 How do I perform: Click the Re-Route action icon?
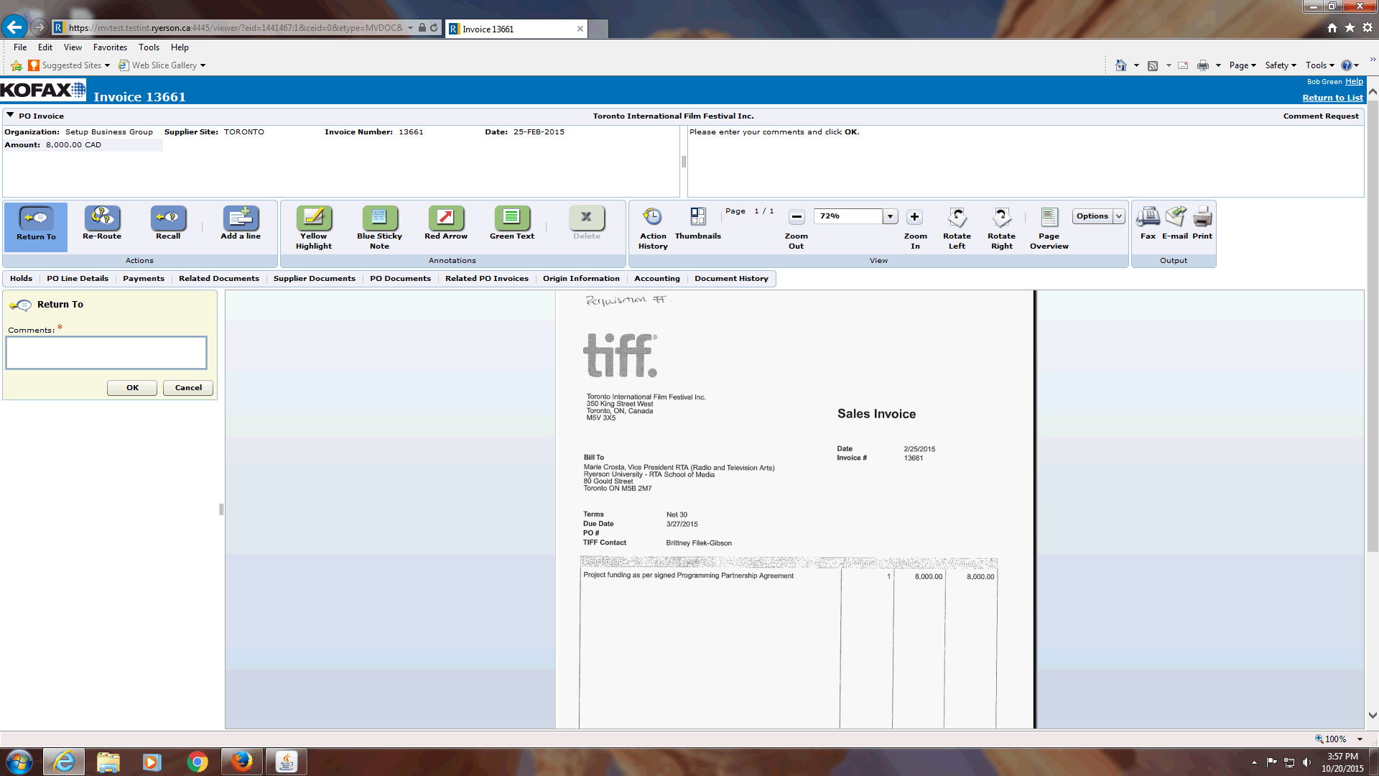[x=102, y=218]
